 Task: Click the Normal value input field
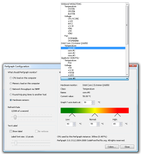[93, 124]
